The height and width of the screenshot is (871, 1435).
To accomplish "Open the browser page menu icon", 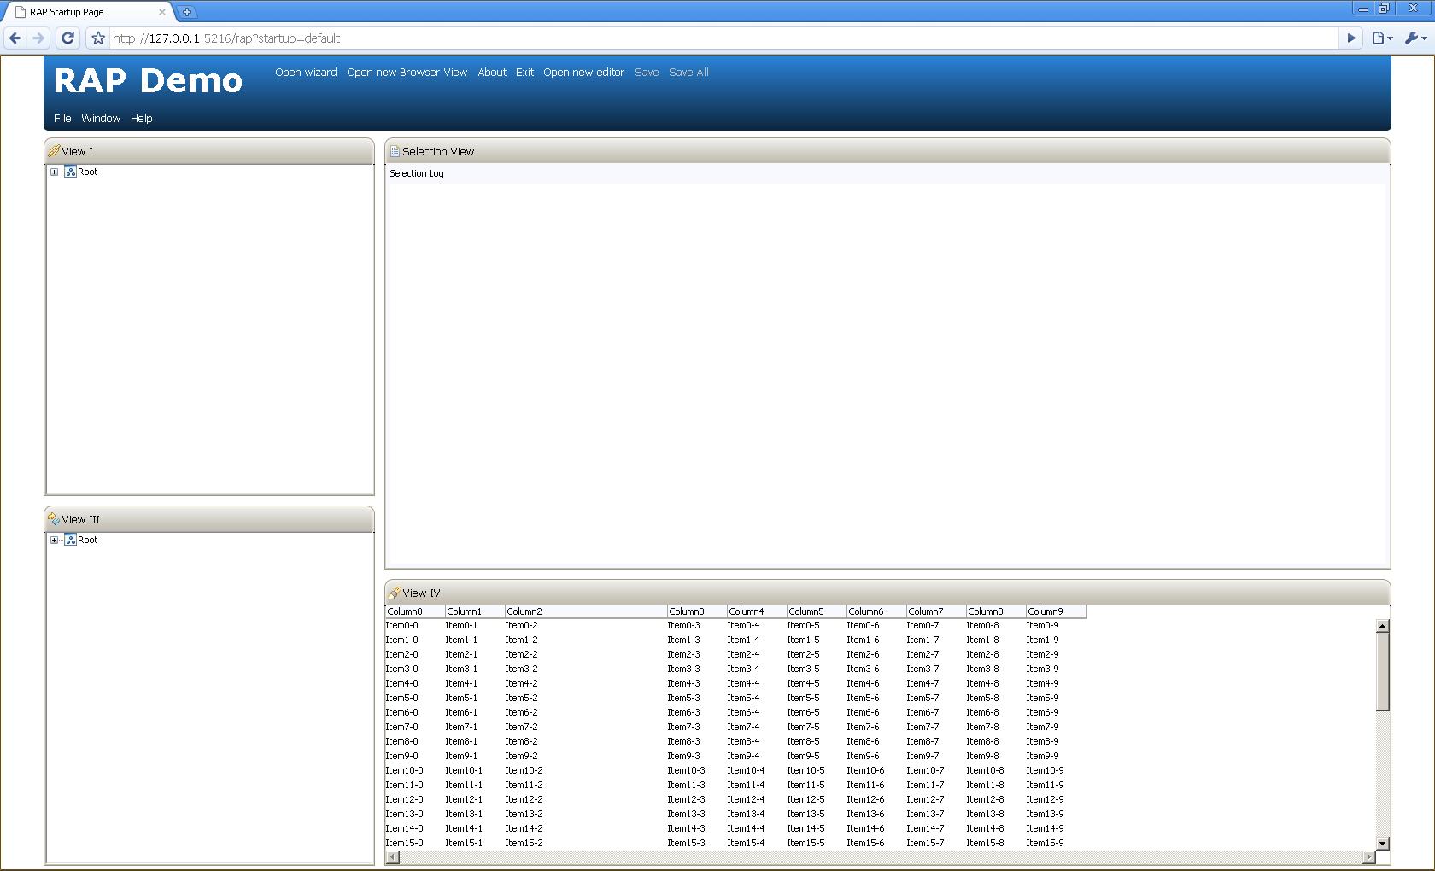I will [x=1382, y=38].
